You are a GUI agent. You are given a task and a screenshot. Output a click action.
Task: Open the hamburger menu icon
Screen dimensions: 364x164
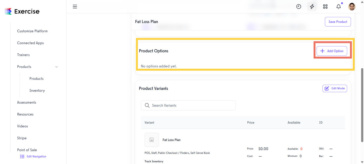(75, 6)
